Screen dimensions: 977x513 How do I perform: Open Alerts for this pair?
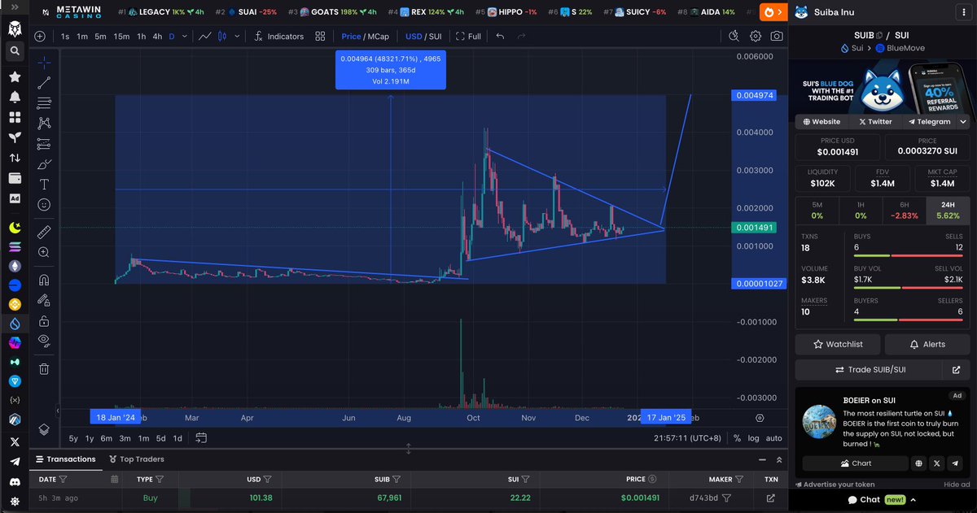click(x=927, y=344)
